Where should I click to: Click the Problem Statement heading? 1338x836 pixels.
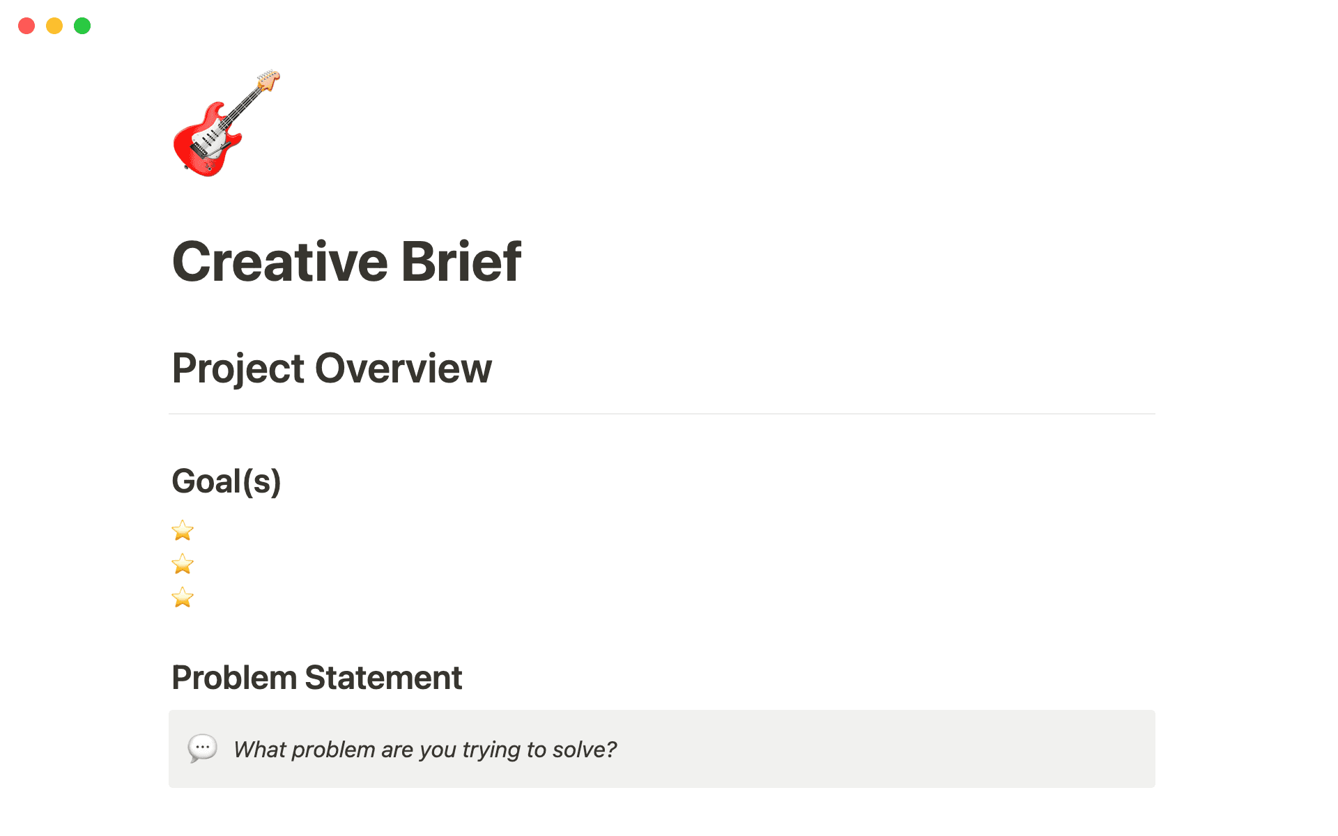tap(317, 677)
